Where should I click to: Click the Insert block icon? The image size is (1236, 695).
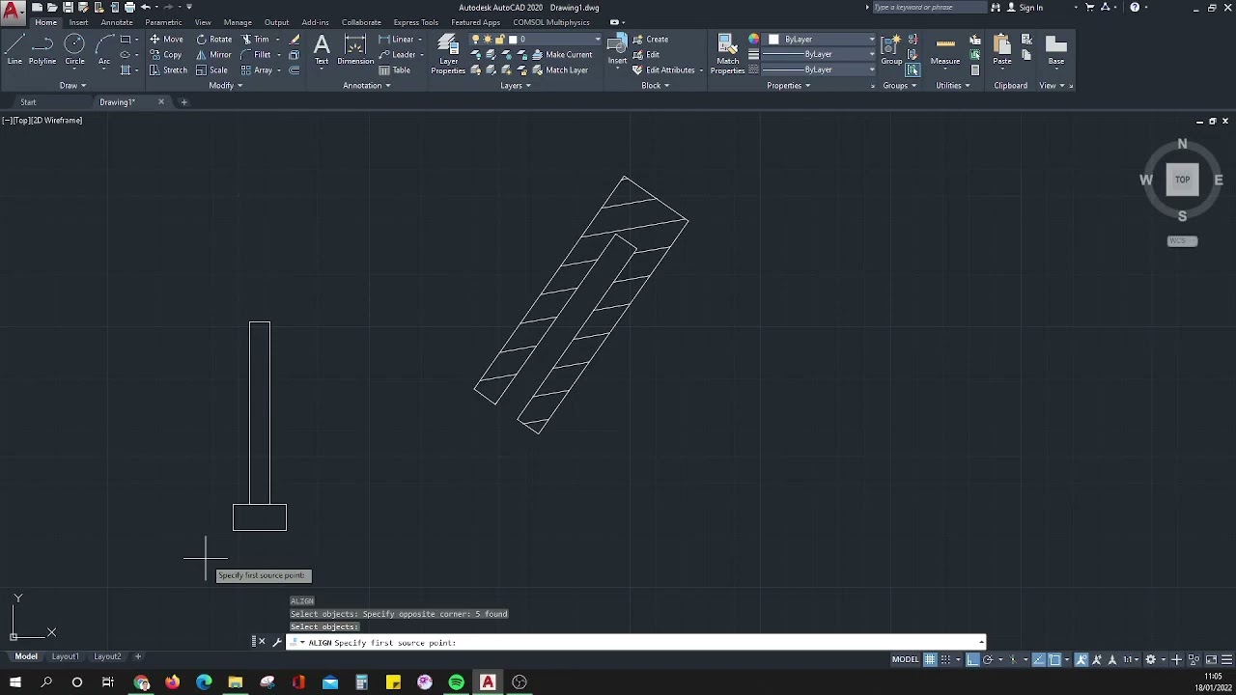(x=617, y=50)
